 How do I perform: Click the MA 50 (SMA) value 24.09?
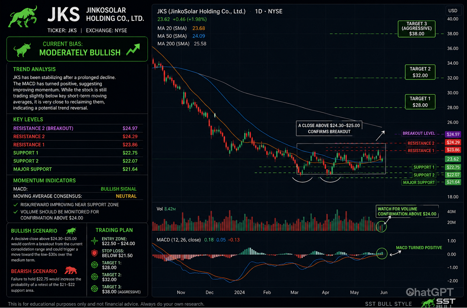(198, 36)
